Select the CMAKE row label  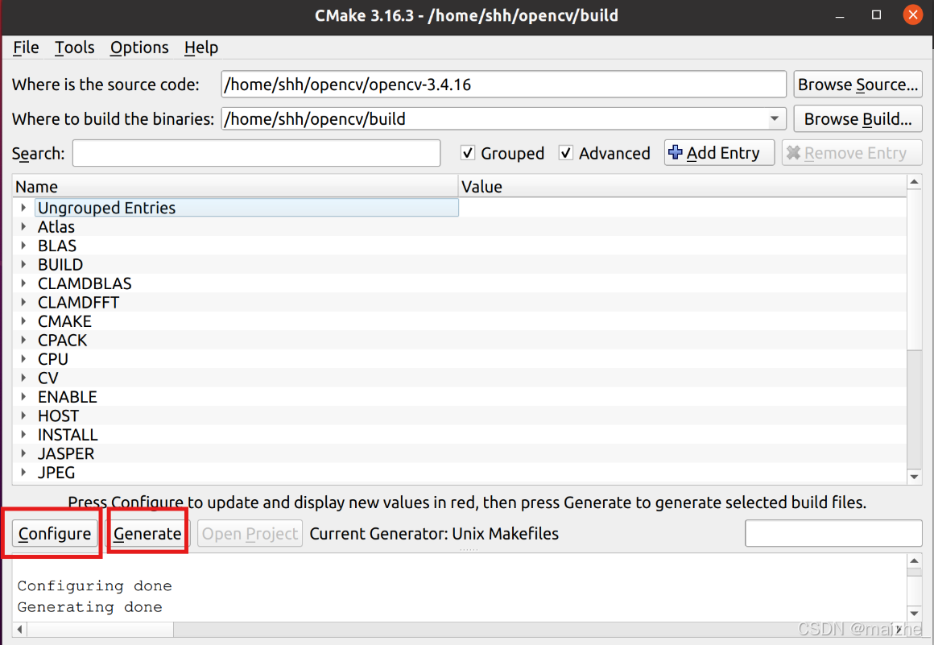(x=64, y=321)
